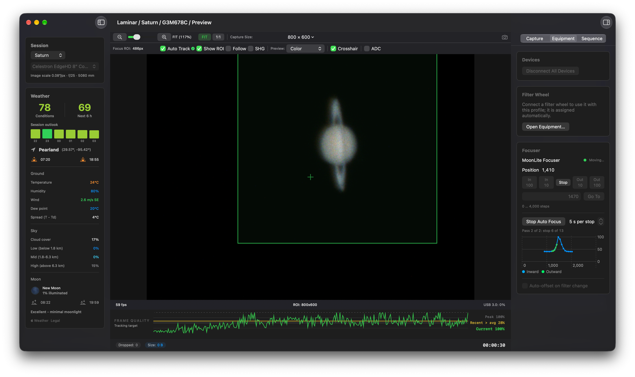Click the session outlook swatch for hour 23
Viewport: 635px width, 377px height.
tap(47, 134)
